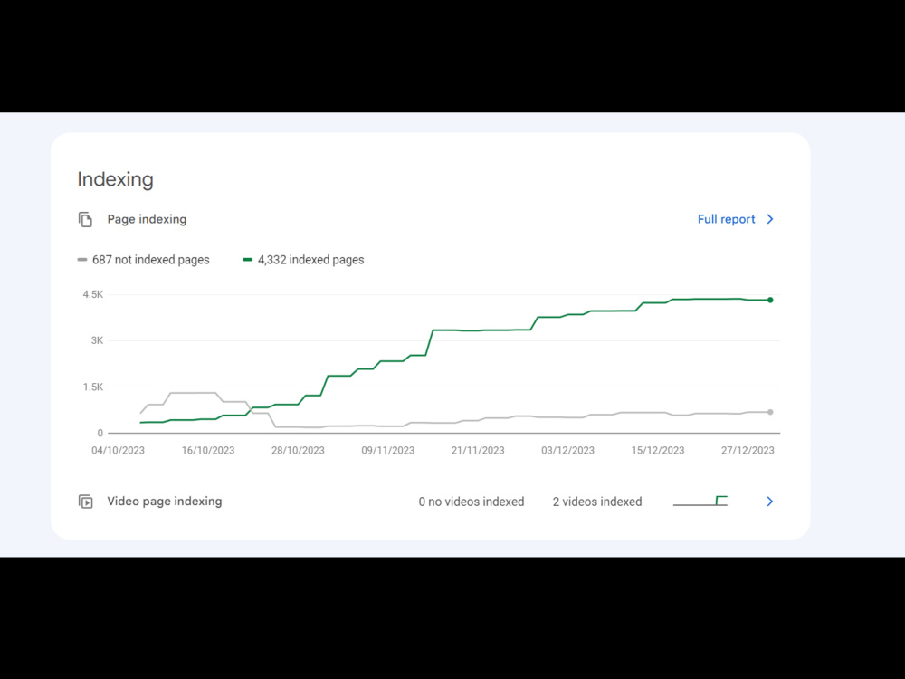Open the video indexing sparkline chart
The height and width of the screenshot is (679, 905).
pyautogui.click(x=700, y=501)
